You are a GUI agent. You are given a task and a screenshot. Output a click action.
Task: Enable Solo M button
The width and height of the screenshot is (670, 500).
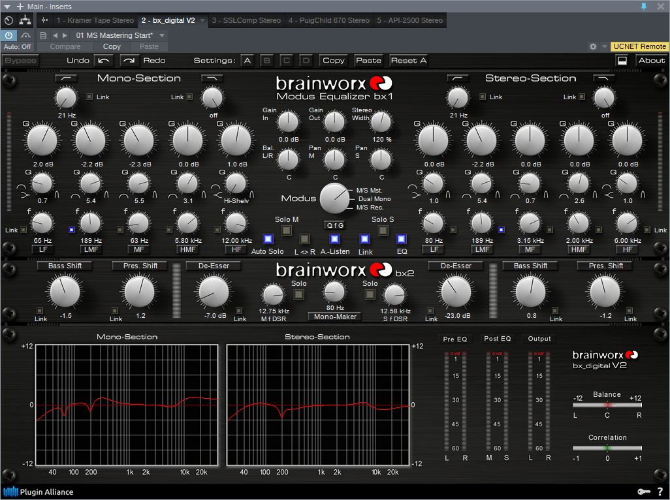tap(286, 230)
